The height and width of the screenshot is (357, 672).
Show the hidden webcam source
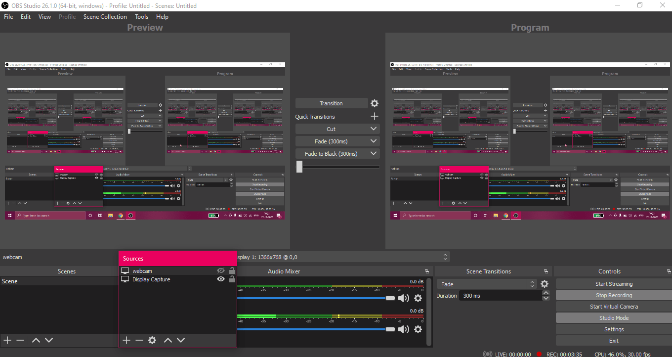click(x=221, y=271)
